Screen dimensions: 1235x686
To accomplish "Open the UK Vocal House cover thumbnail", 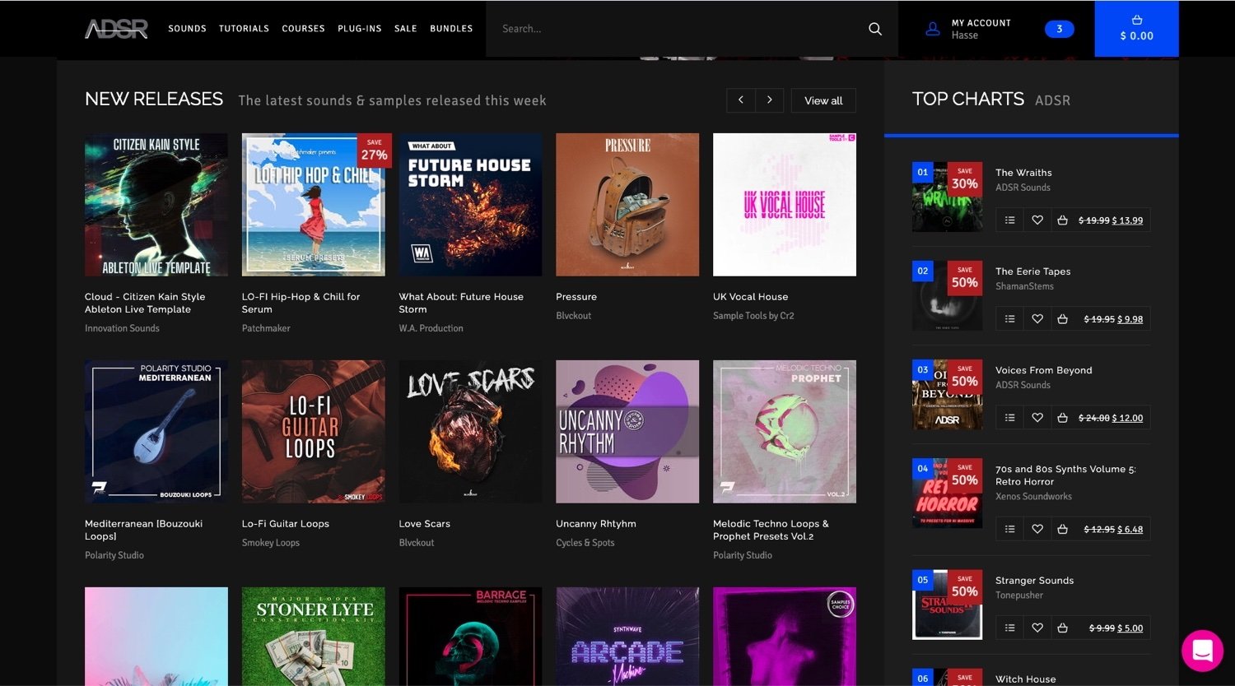I will [x=784, y=205].
